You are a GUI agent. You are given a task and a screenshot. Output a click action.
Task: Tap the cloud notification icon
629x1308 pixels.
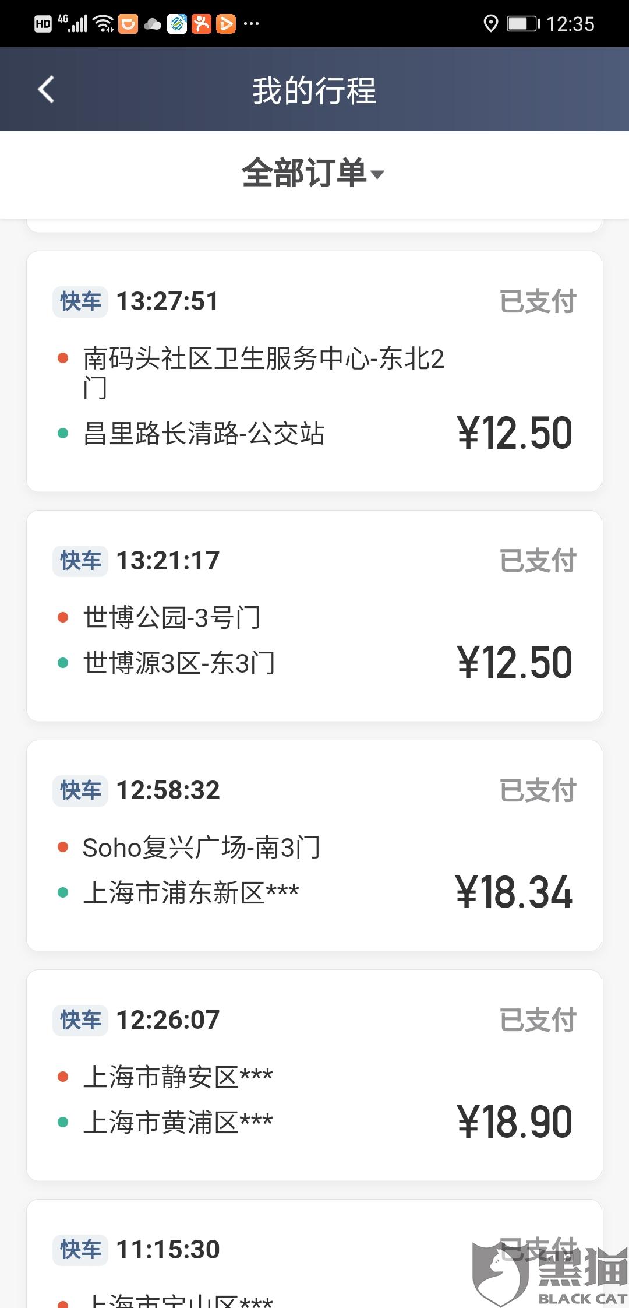(153, 24)
